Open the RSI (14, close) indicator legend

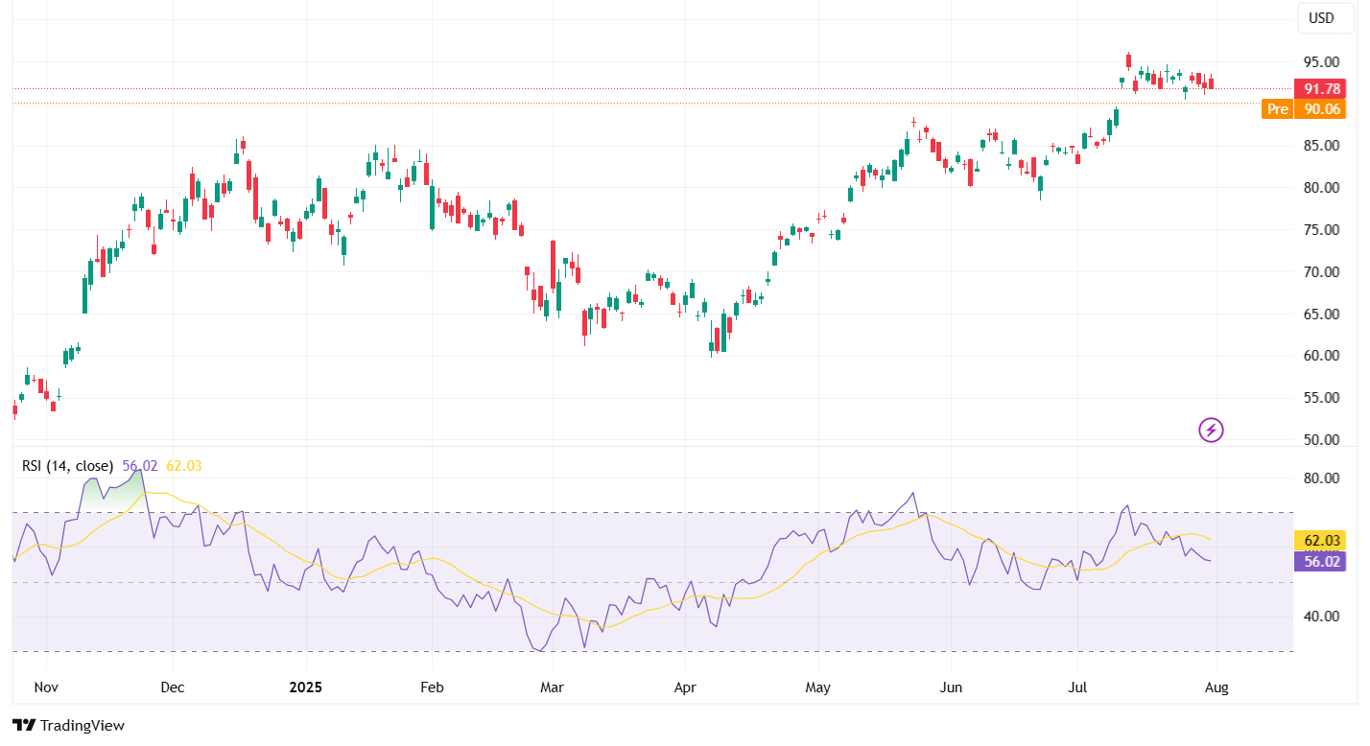click(67, 465)
